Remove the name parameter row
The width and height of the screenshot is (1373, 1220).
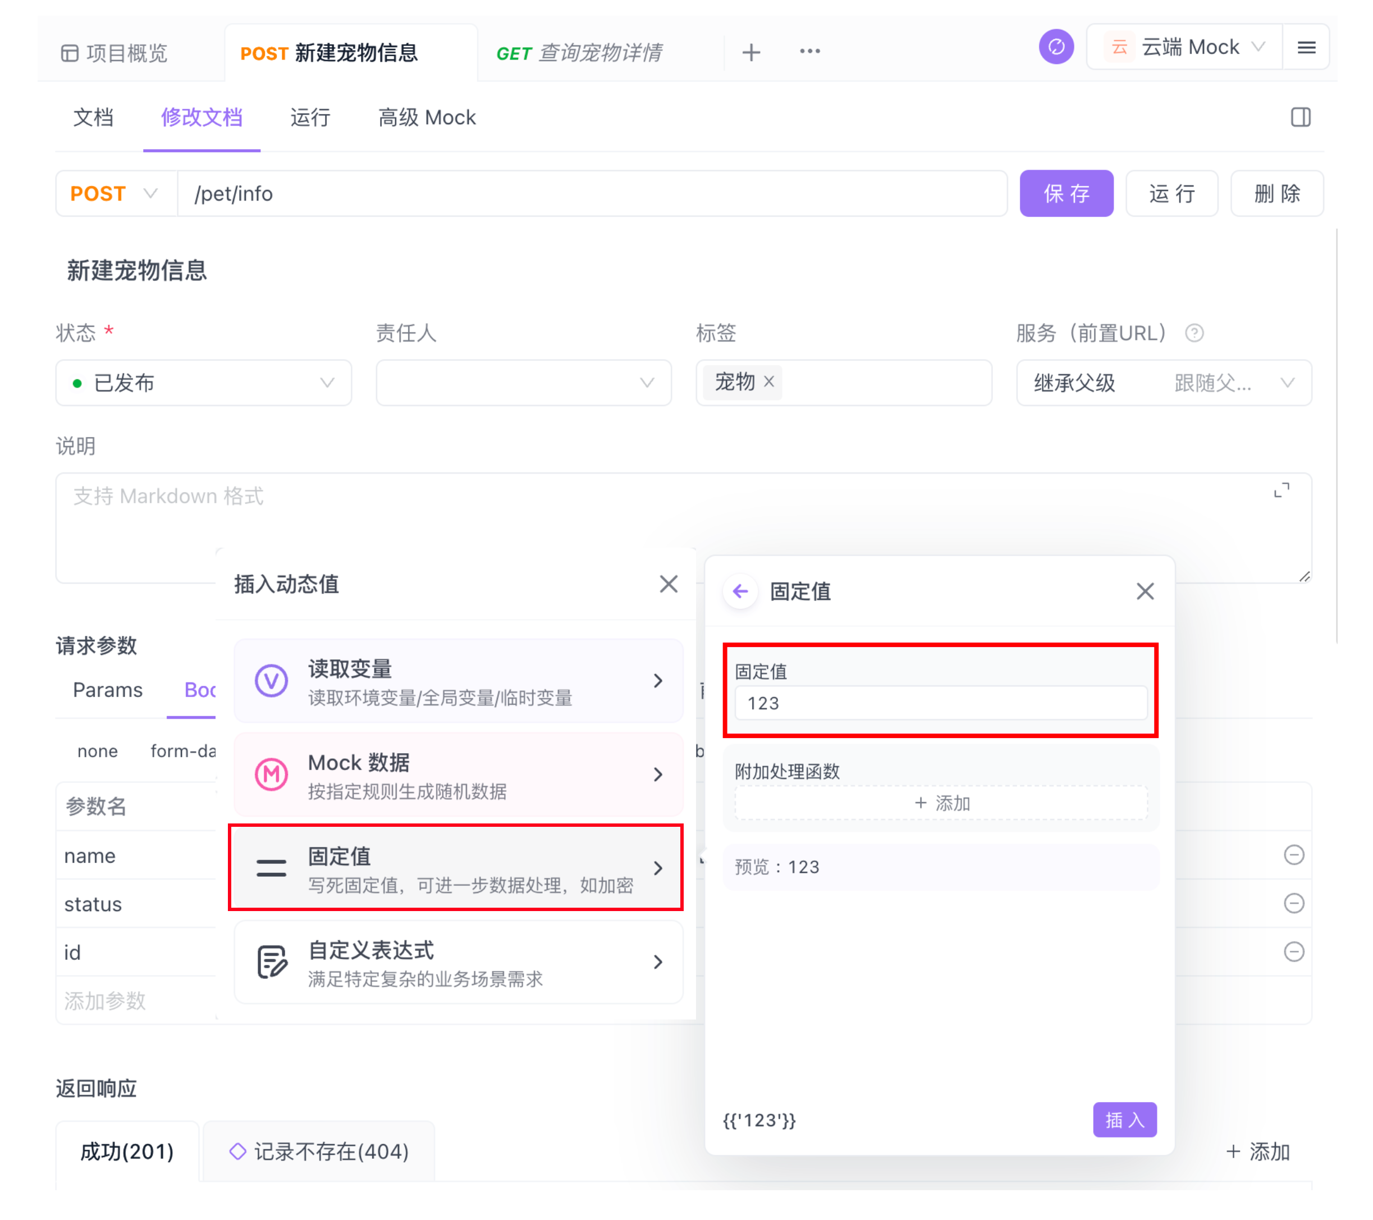tap(1293, 854)
